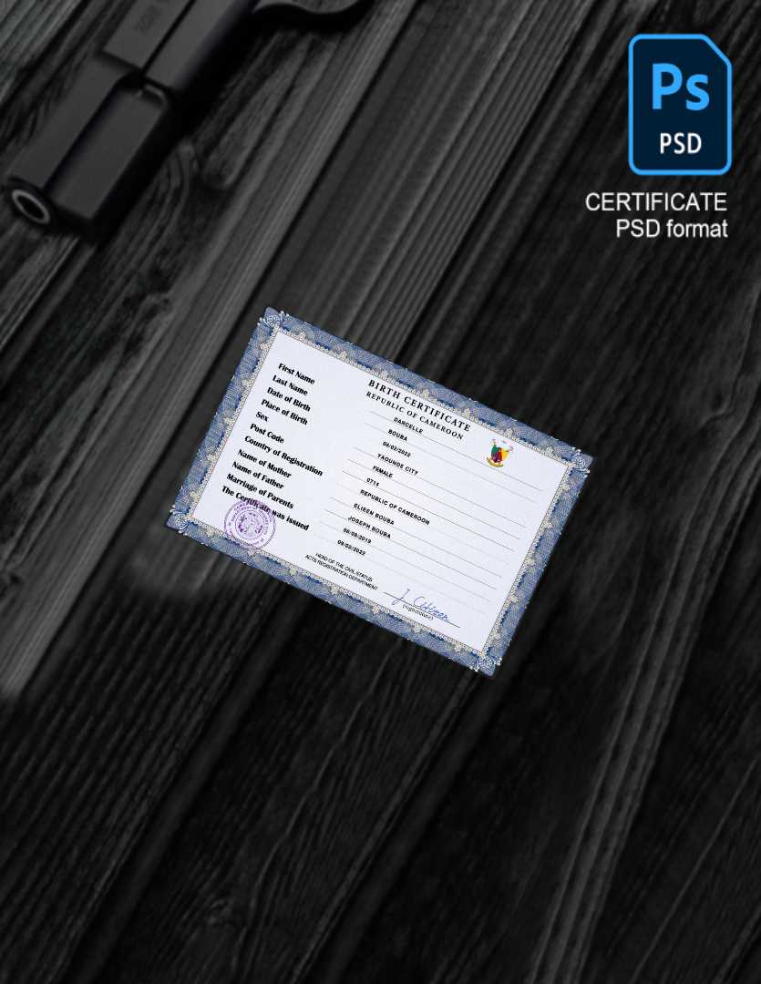Select the "FEMALE" sex value
Viewport: 761px width, 984px height.
point(384,473)
